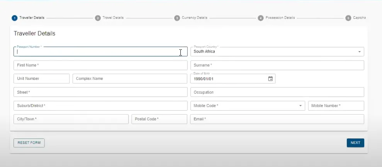Click the NEXT button

click(x=355, y=143)
